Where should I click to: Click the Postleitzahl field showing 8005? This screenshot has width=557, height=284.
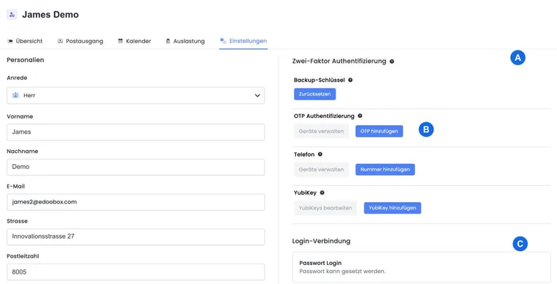pos(136,272)
